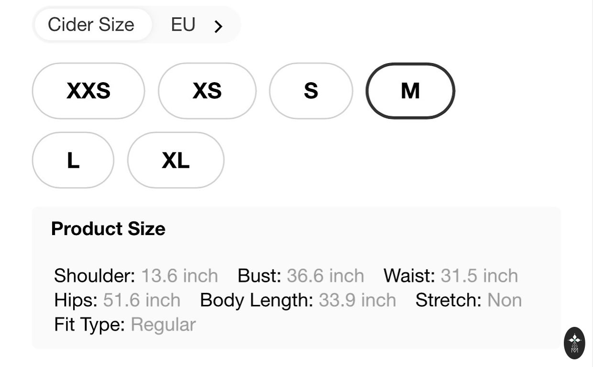
Task: Click the Product Size heading
Action: [108, 229]
